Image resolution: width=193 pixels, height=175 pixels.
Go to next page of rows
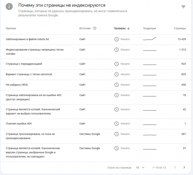184,167
